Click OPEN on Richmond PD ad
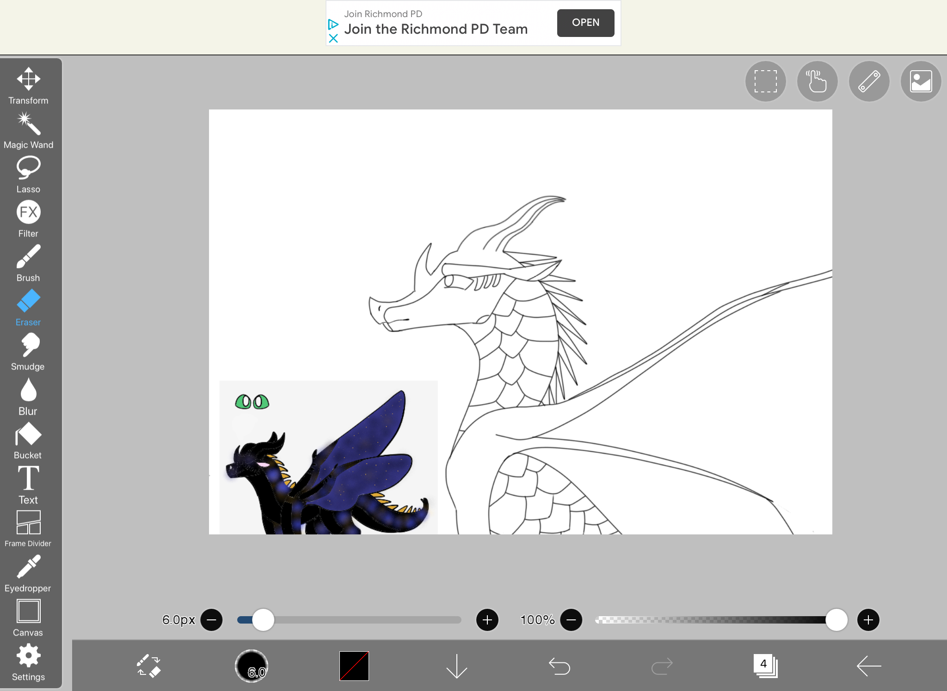 pos(585,23)
